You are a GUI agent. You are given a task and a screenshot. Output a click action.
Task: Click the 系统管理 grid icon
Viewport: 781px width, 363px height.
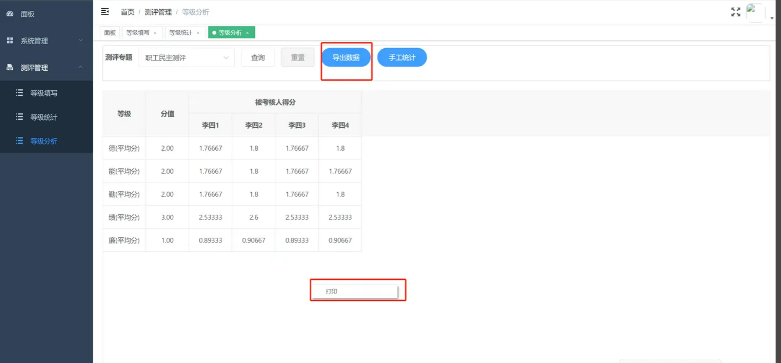(x=10, y=40)
